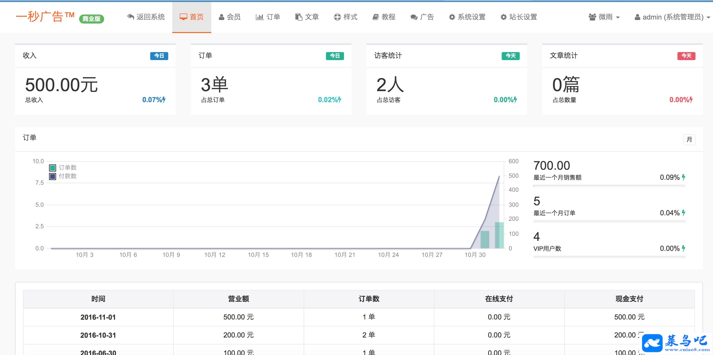Open the 会员 menu
713x355 pixels.
click(230, 17)
